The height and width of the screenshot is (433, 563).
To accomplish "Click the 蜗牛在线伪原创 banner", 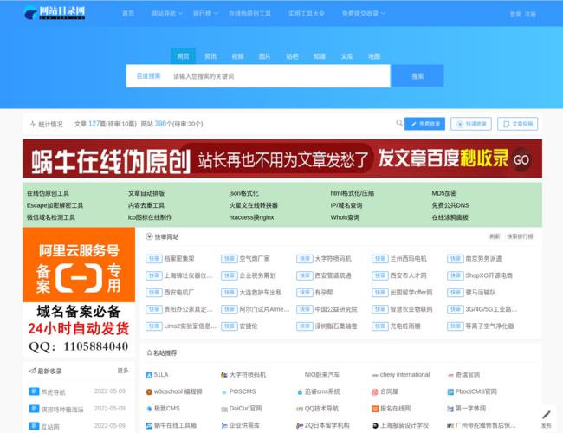I will click(282, 158).
